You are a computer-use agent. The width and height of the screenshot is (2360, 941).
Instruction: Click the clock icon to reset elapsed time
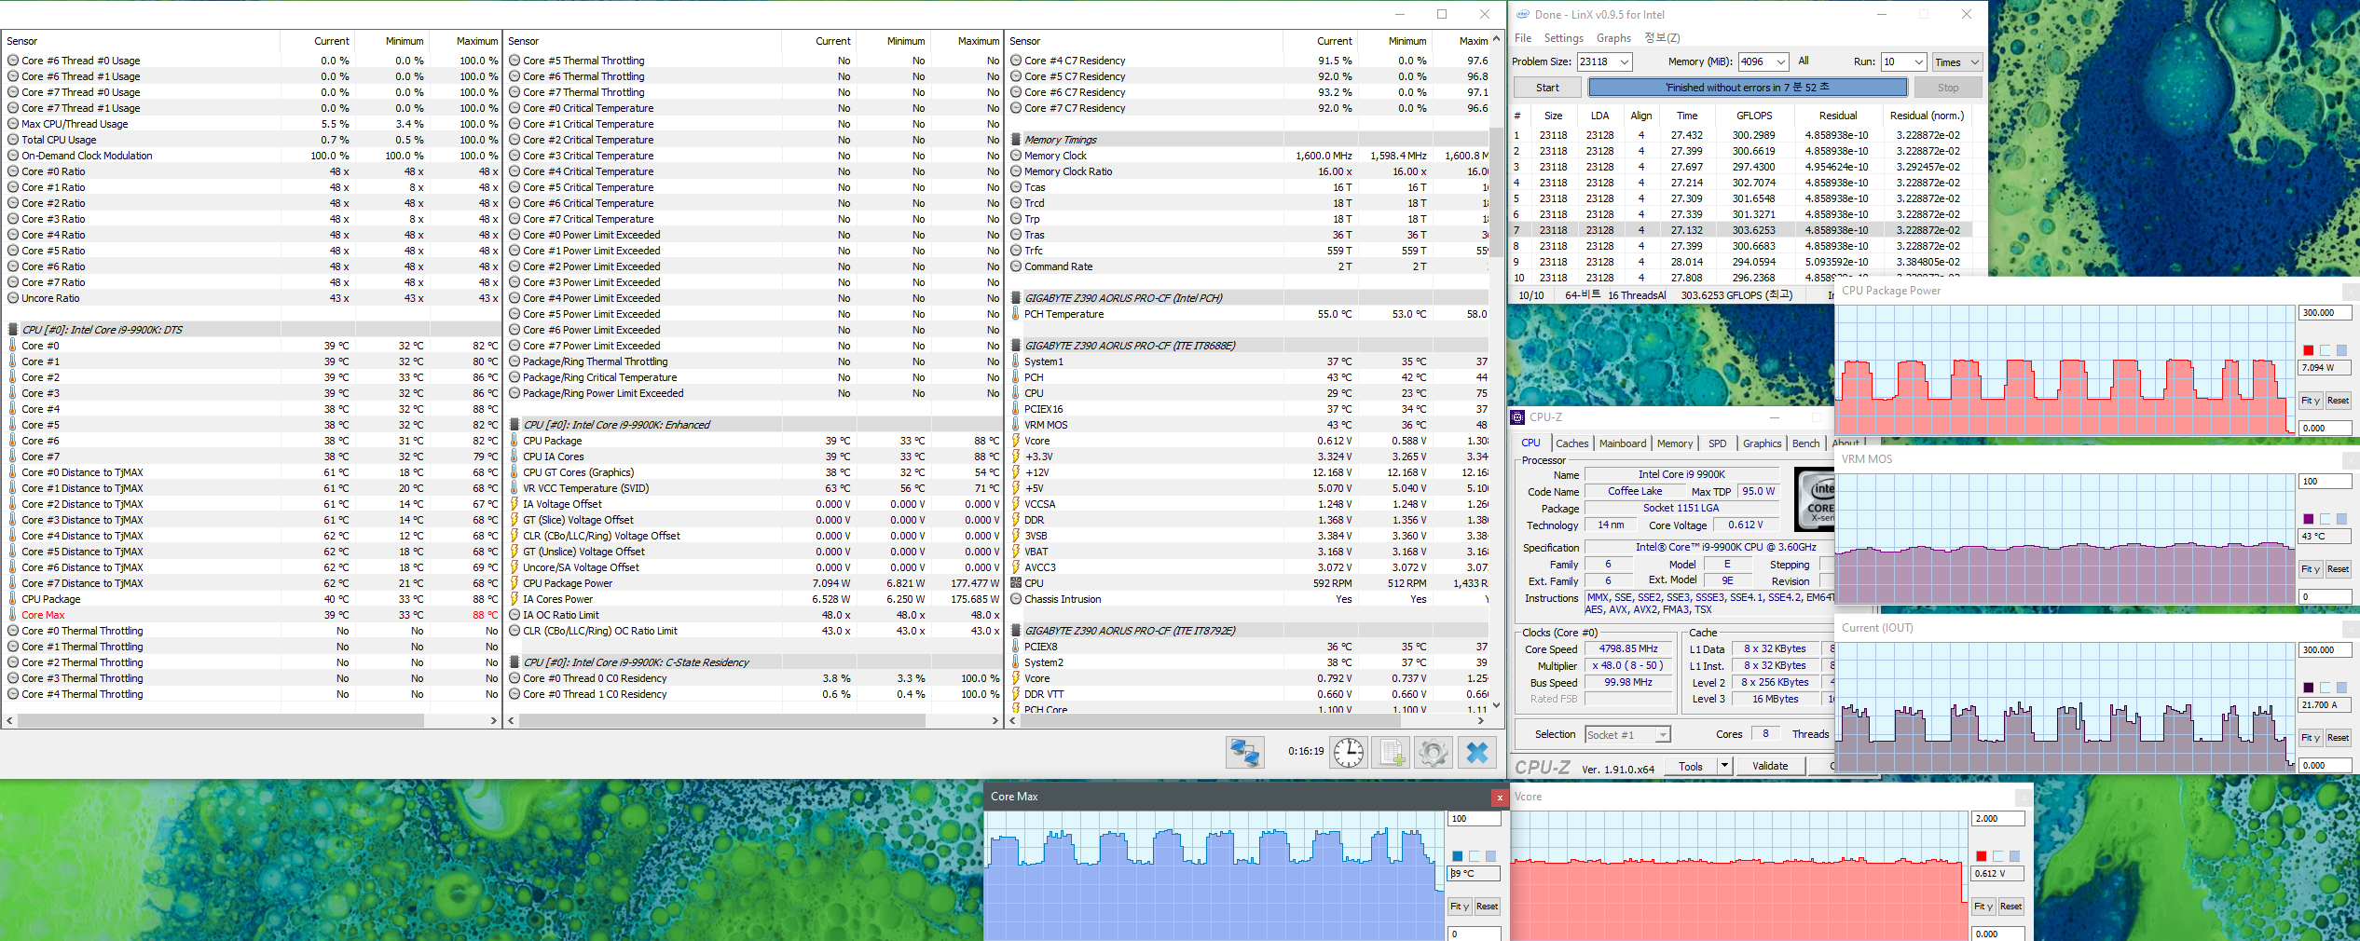pos(1348,752)
